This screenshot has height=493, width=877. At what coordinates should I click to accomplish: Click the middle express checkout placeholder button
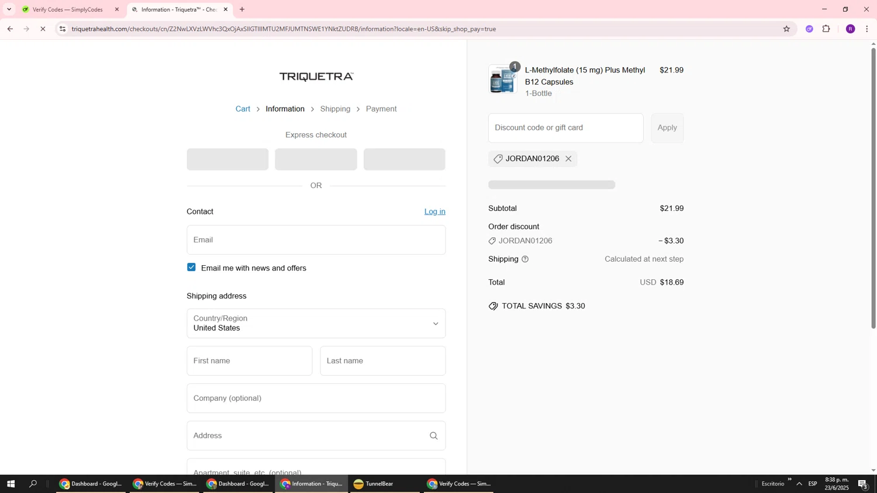pyautogui.click(x=316, y=159)
